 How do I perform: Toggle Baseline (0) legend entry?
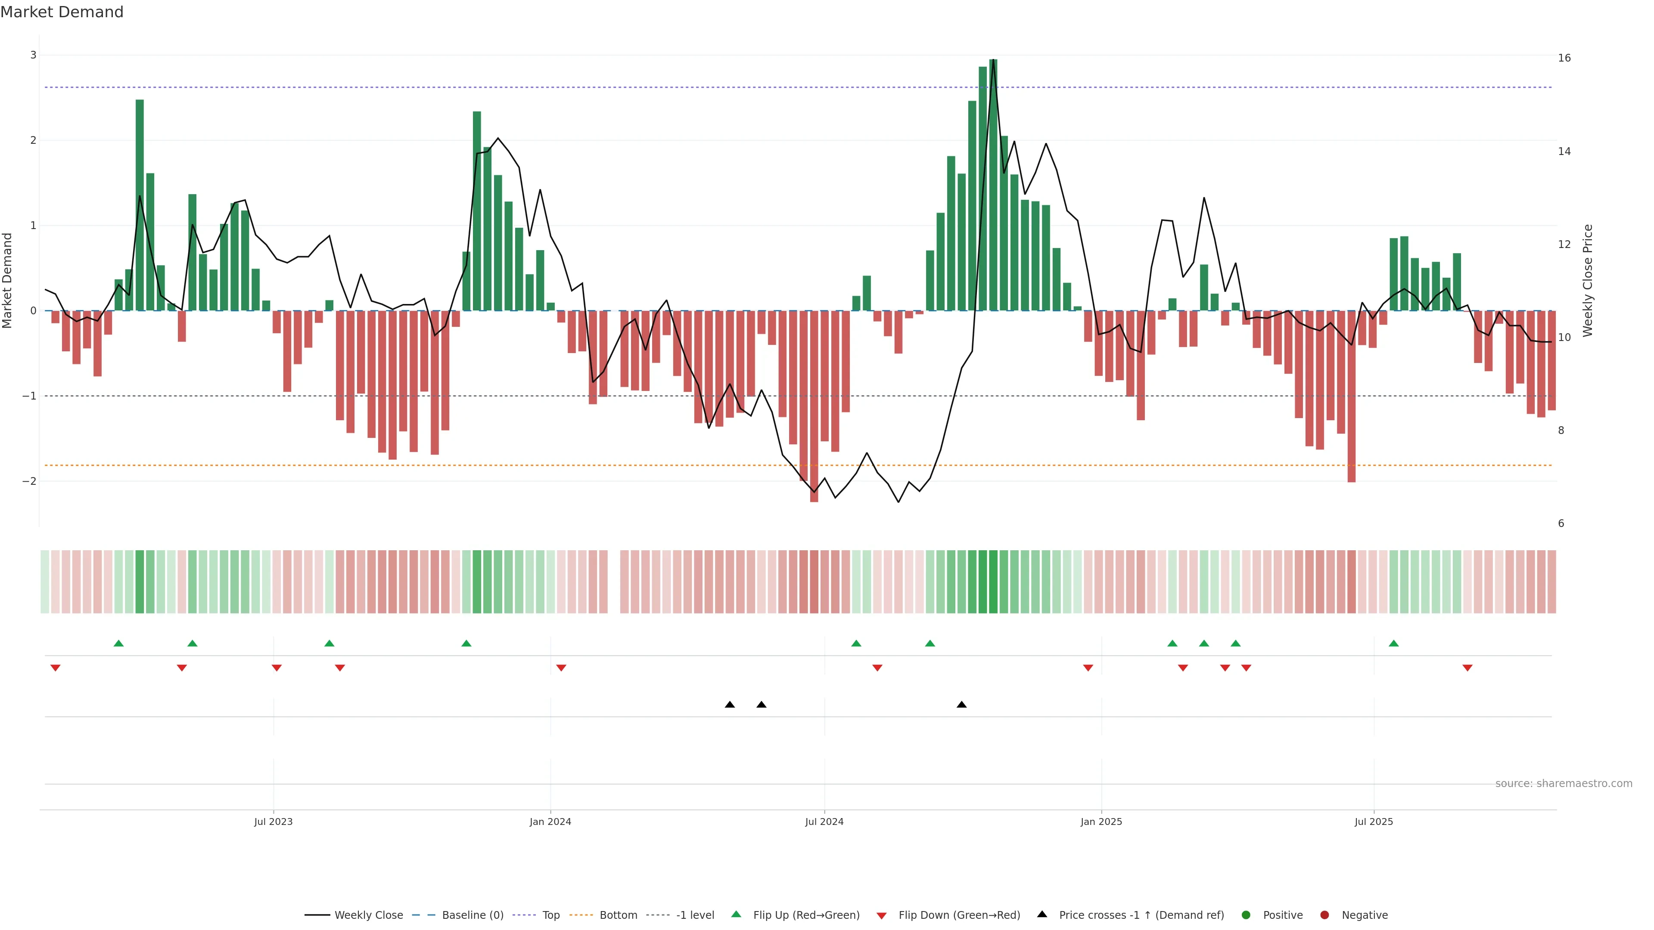pyautogui.click(x=473, y=915)
